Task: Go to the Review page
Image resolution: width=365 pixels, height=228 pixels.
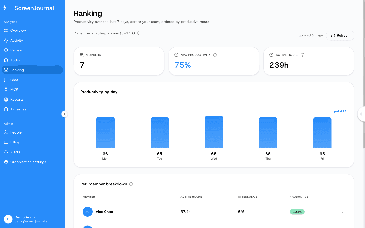Action: click(32, 50)
